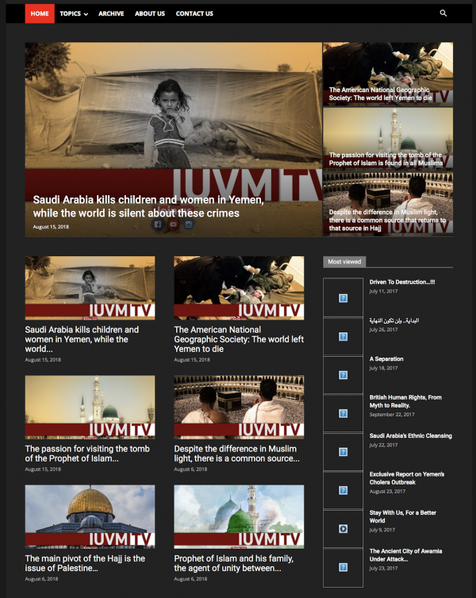Viewport: 476px width, 598px height.
Task: Open the Archive menu item
Action: (x=111, y=13)
